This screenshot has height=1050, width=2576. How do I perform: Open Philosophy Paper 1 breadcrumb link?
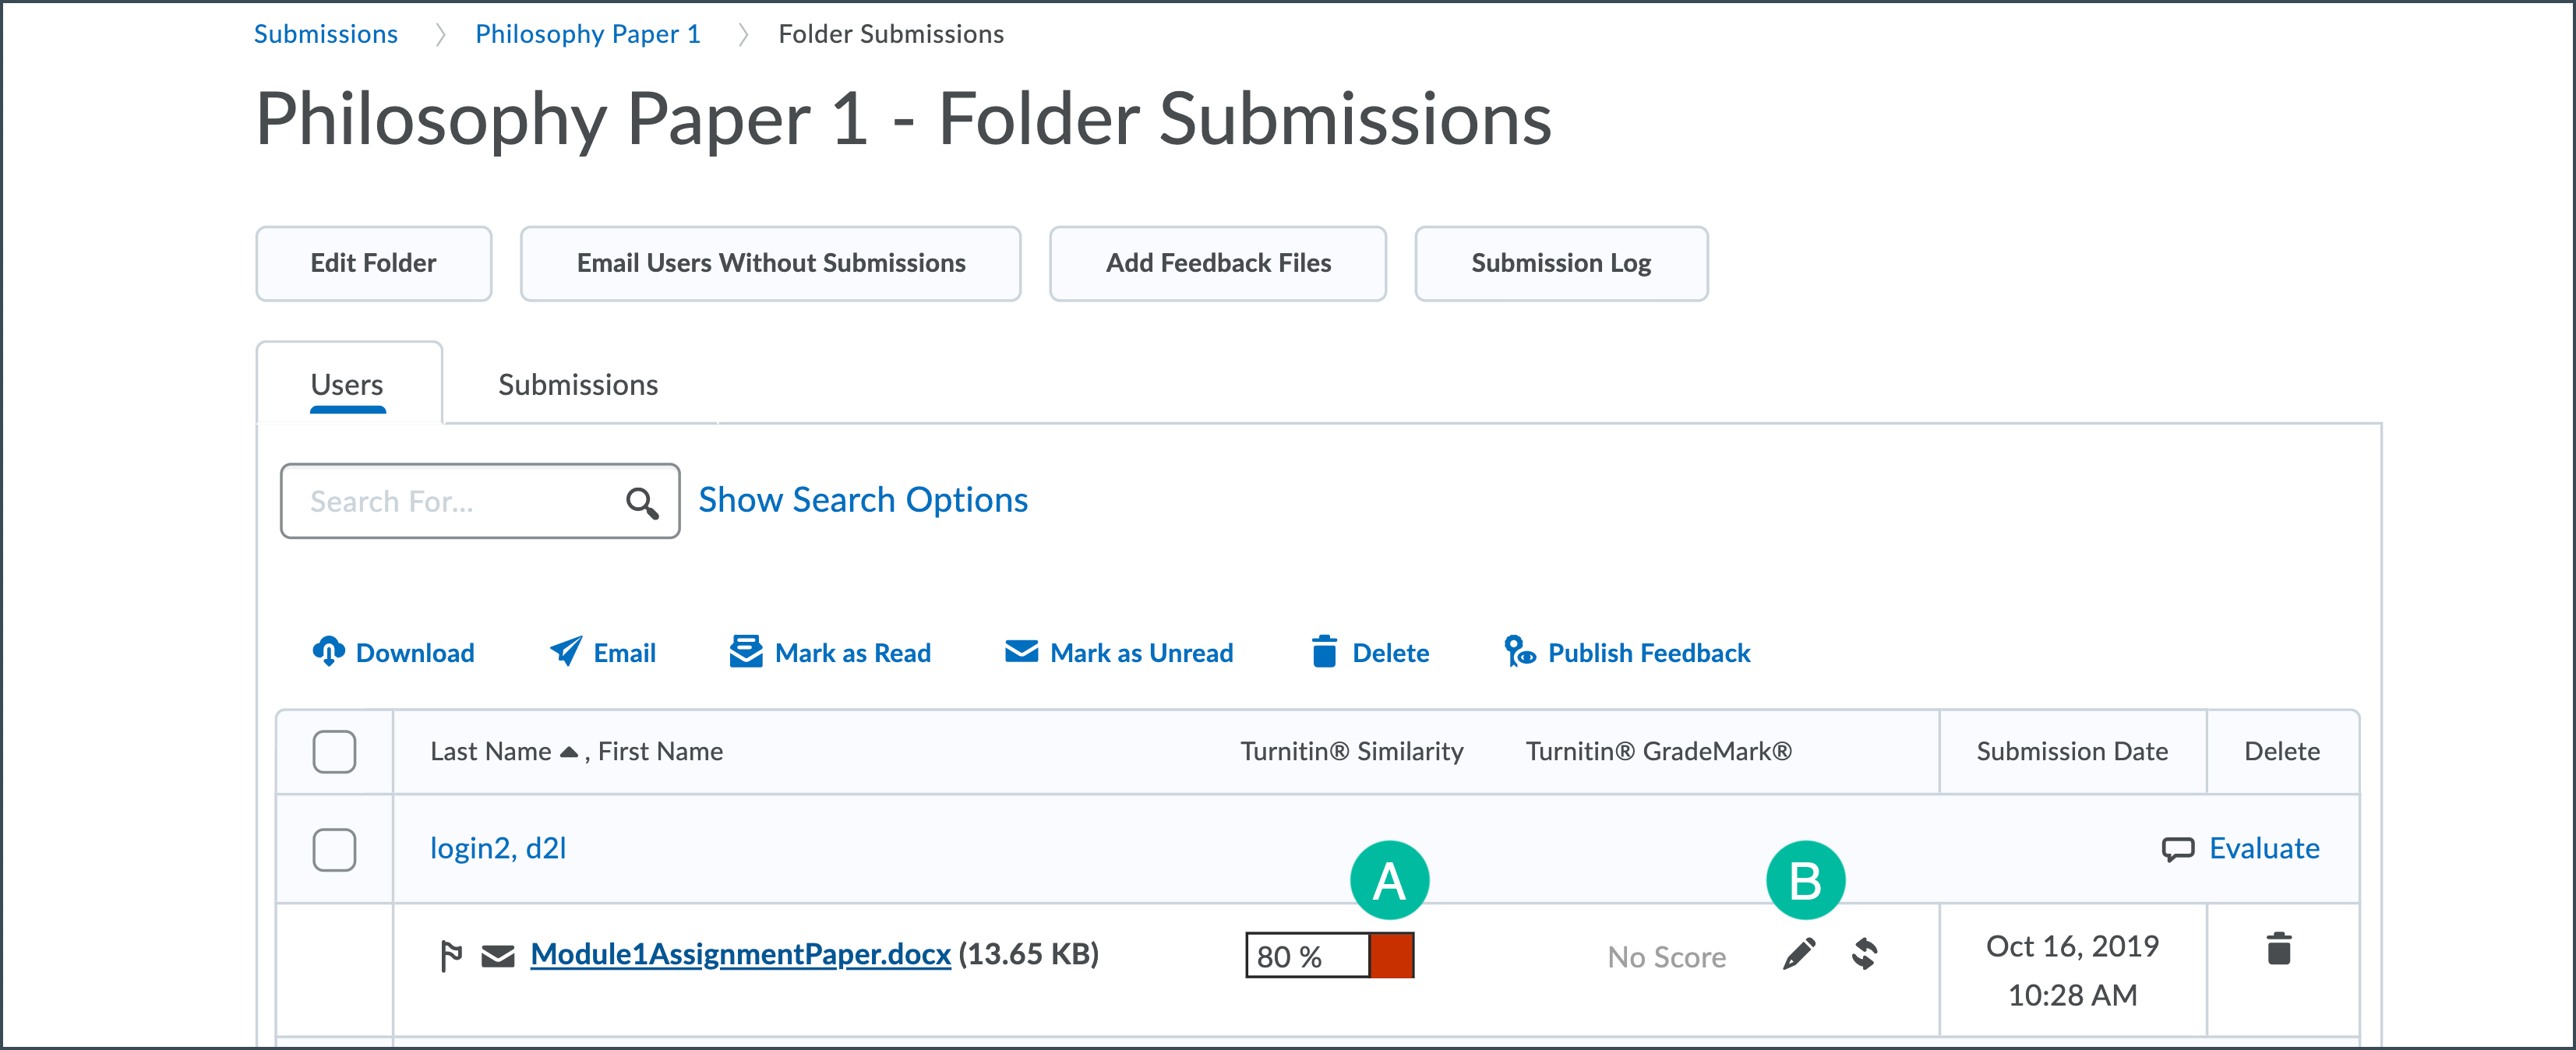[587, 34]
